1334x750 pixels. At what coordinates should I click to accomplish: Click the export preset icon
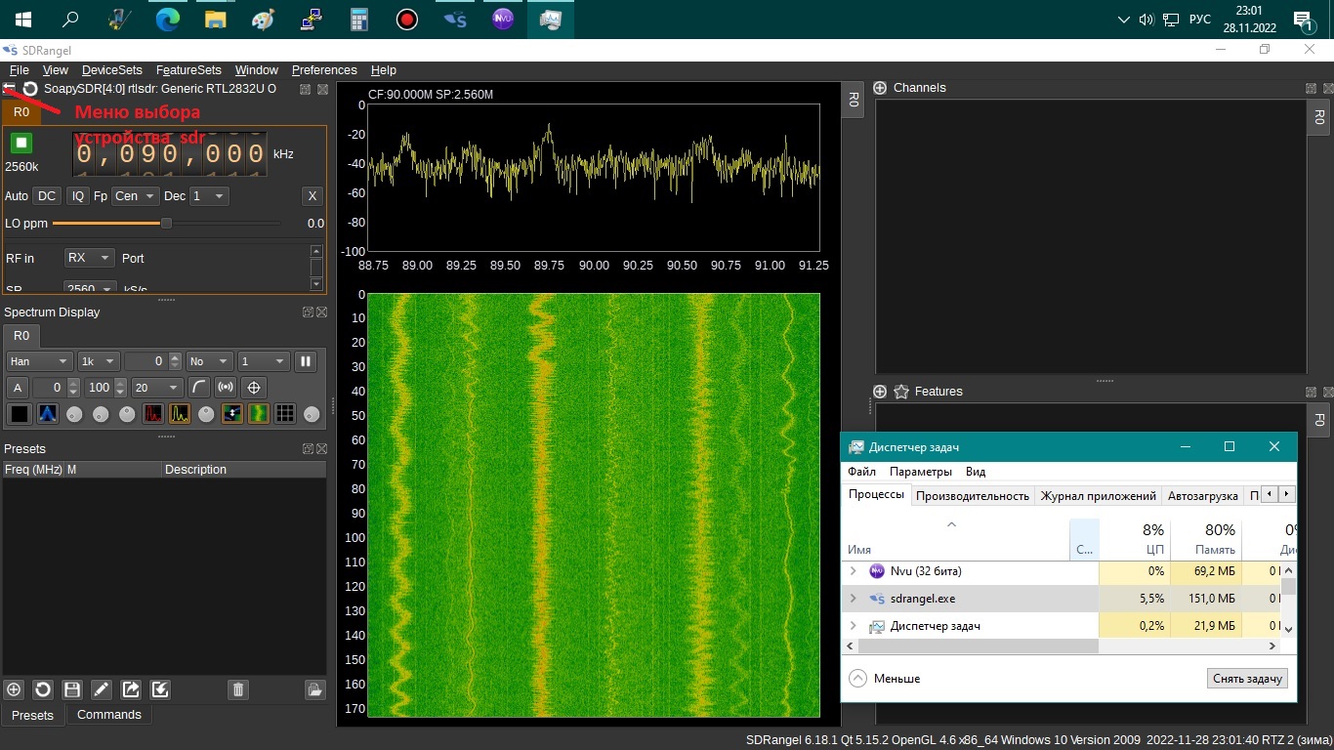click(x=131, y=689)
